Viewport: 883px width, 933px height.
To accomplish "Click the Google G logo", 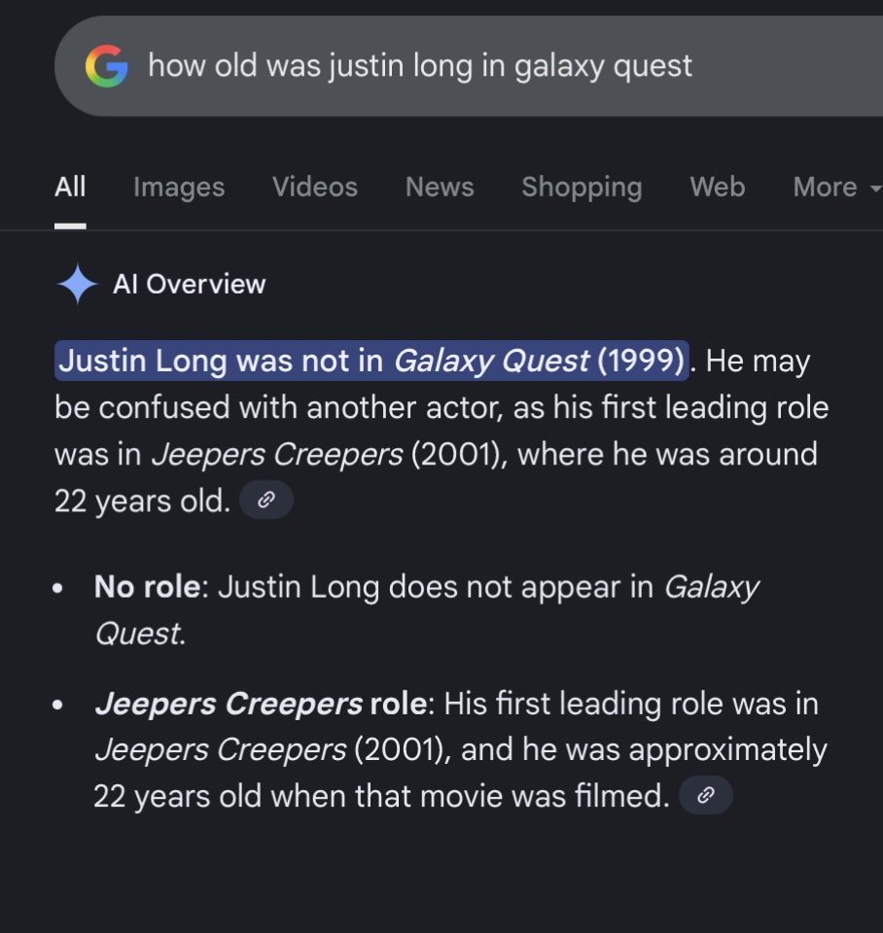I will point(106,66).
